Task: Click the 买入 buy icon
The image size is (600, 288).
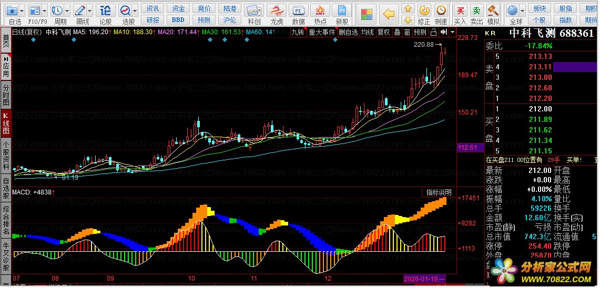Action: [x=460, y=11]
